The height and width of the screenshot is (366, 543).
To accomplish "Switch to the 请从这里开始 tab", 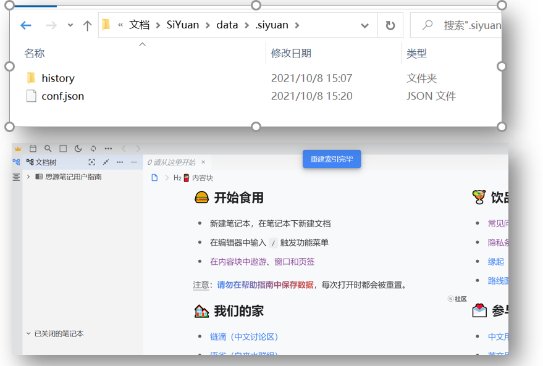I will (x=171, y=162).
